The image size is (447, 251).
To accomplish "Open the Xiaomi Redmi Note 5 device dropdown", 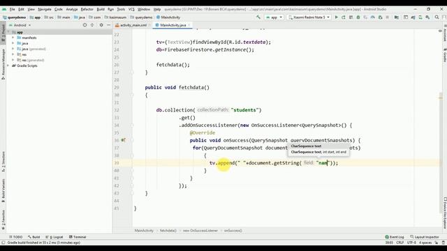I will 309,17.
